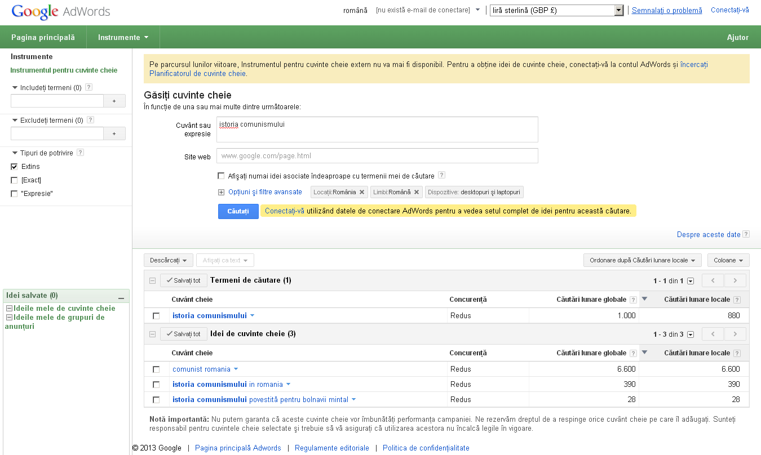Screen dimensions: 761x455
Task: Click the Despre aceste date link
Action: pyautogui.click(x=709, y=234)
